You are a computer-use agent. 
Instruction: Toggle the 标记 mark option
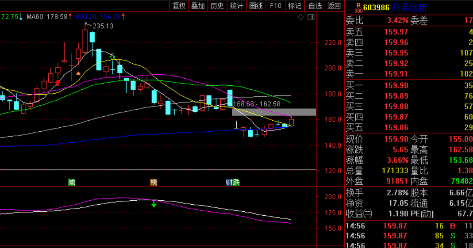294,6
